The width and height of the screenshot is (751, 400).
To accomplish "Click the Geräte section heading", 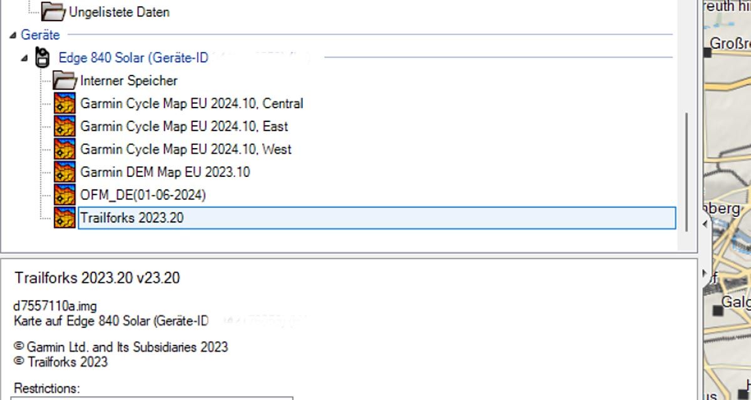I will coord(40,35).
